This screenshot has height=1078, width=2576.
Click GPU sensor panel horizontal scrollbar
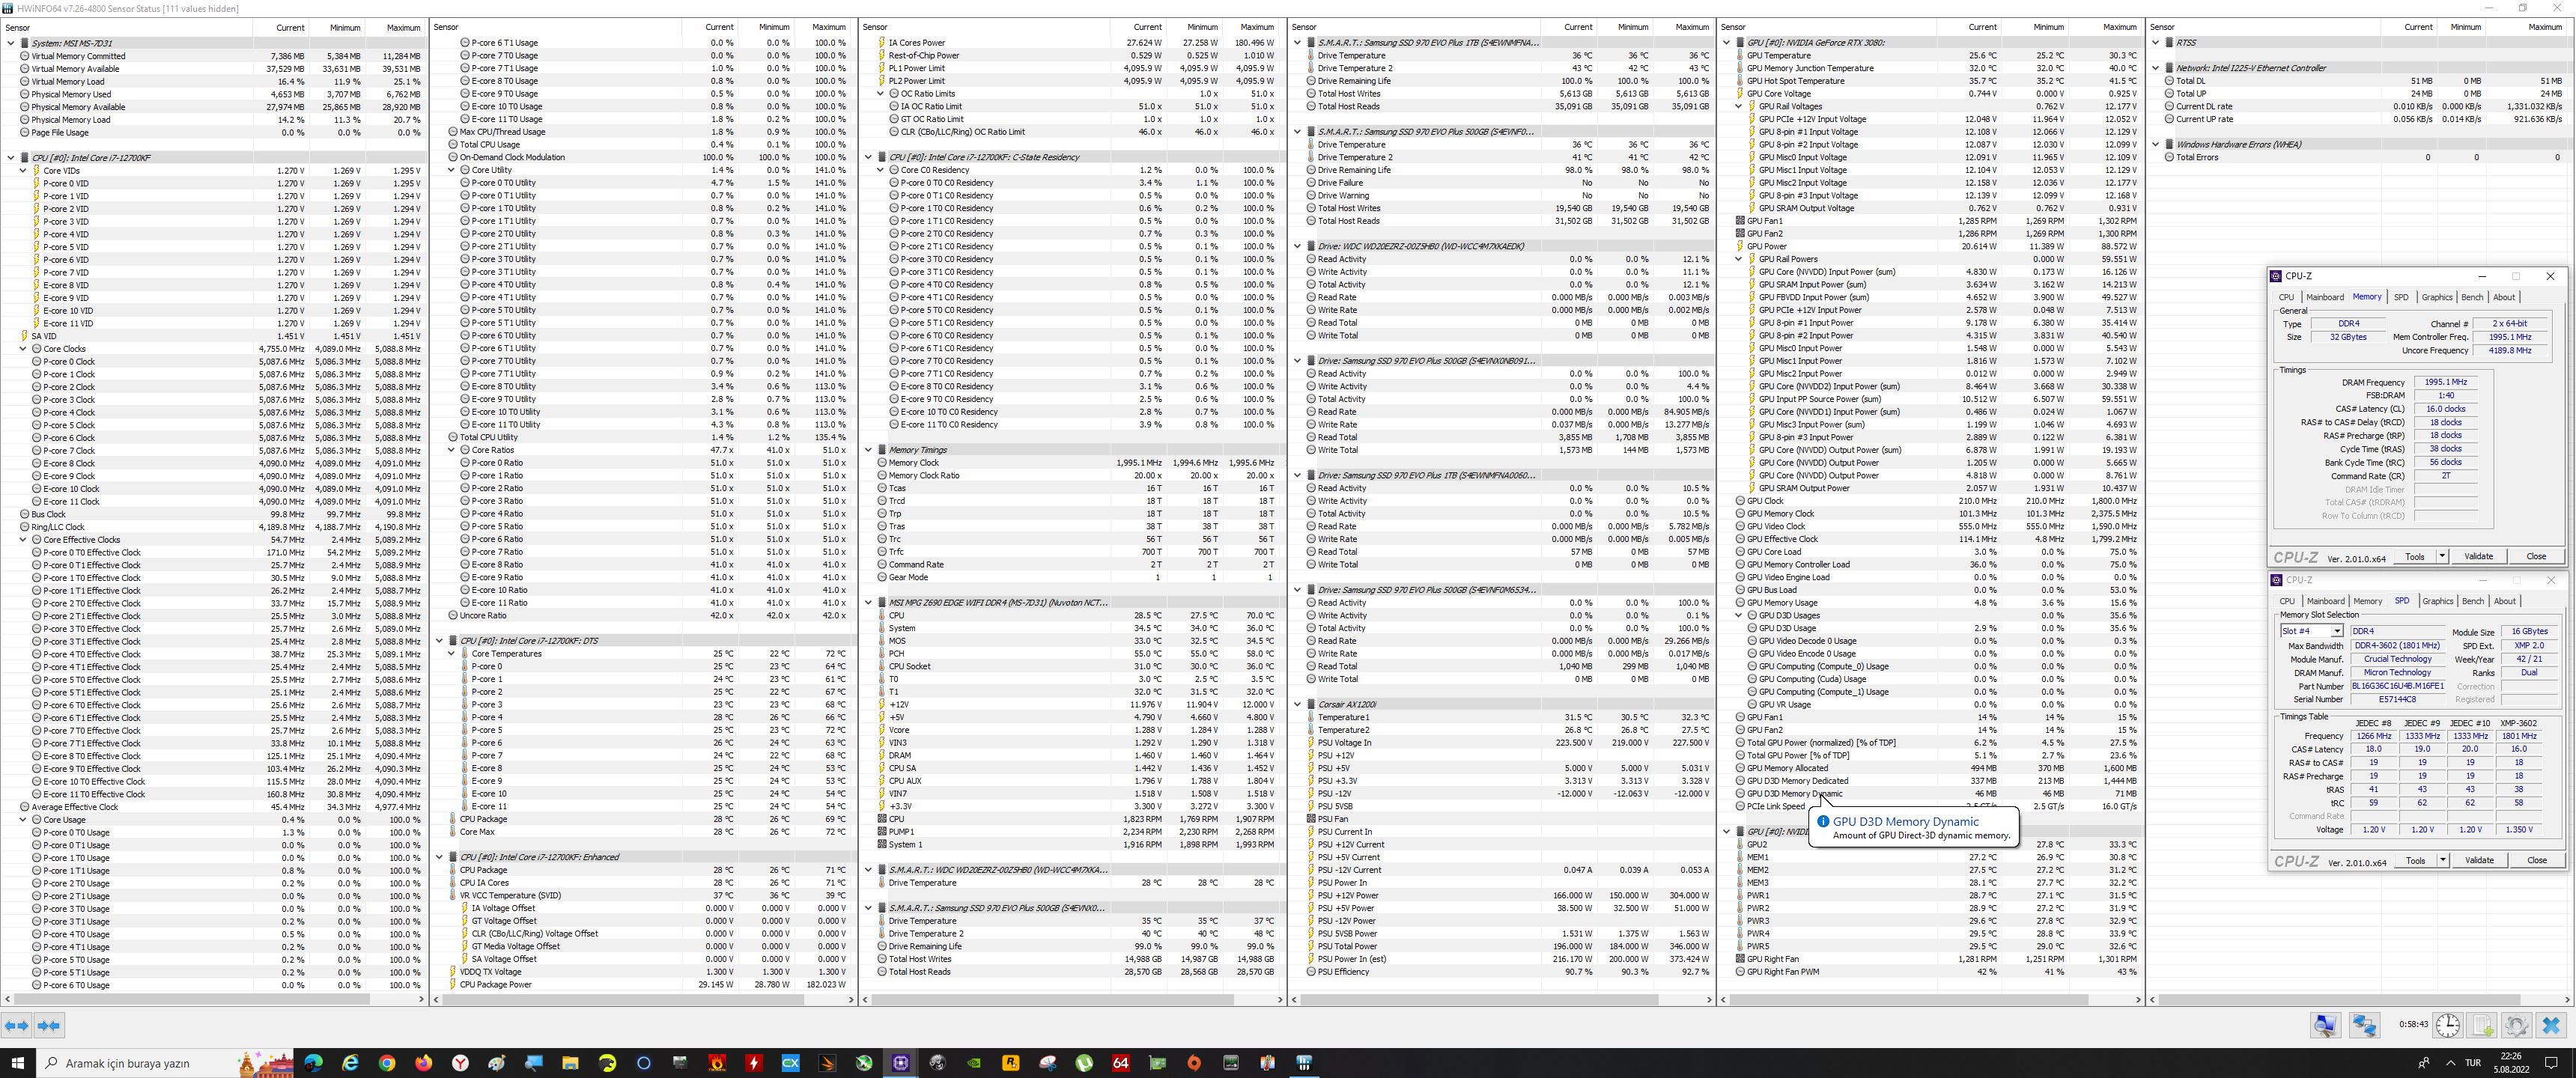1907,999
